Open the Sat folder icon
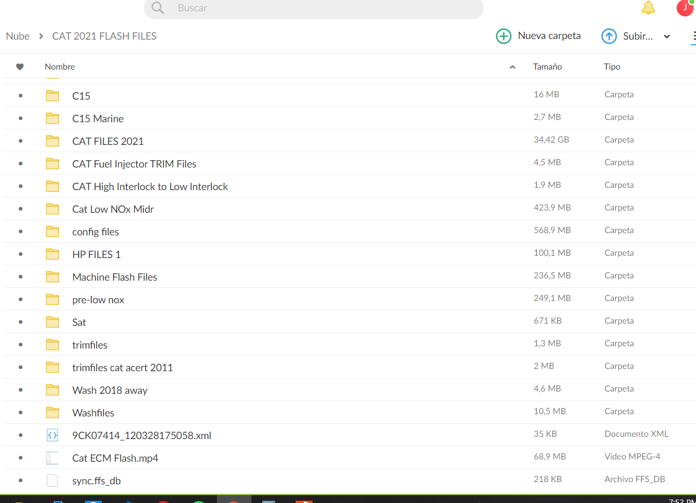The width and height of the screenshot is (696, 503). (x=53, y=322)
